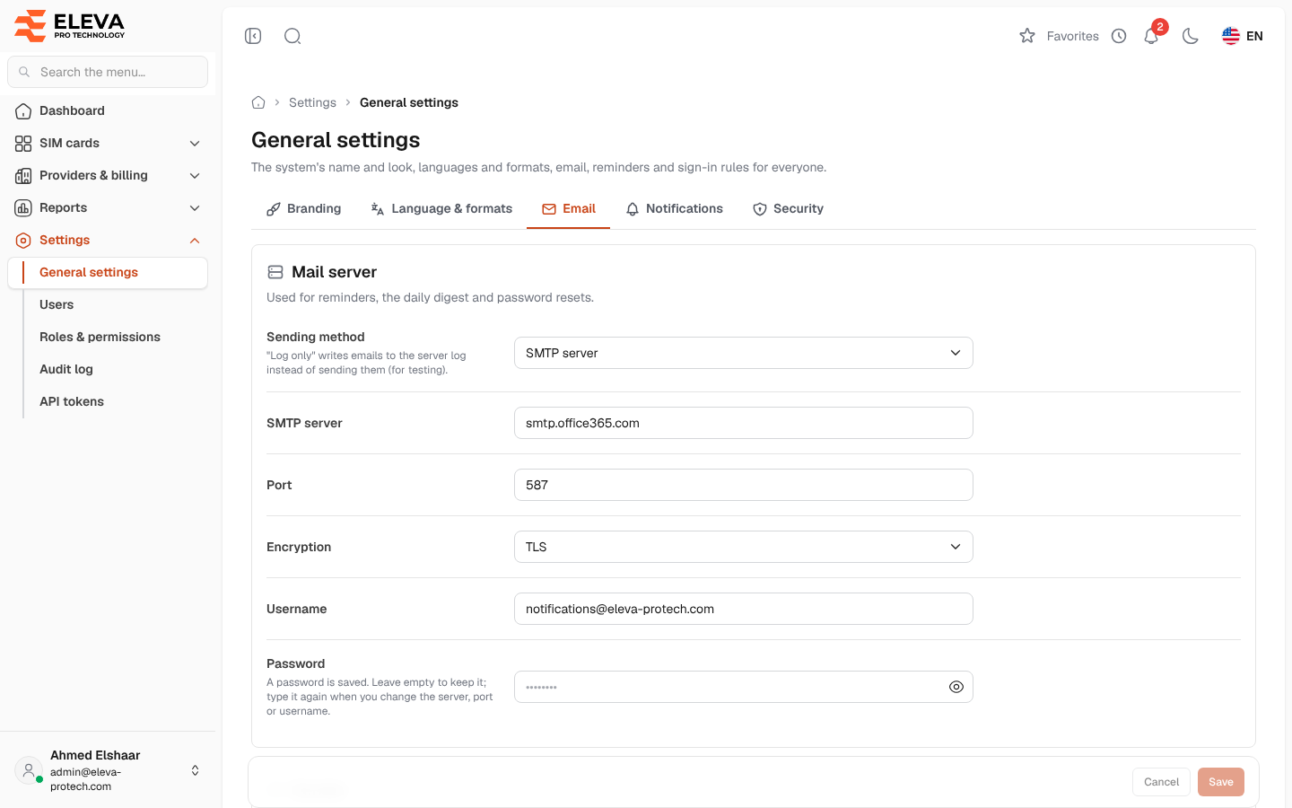The image size is (1292, 808).
Task: Open the top bar search icon
Action: (x=292, y=36)
